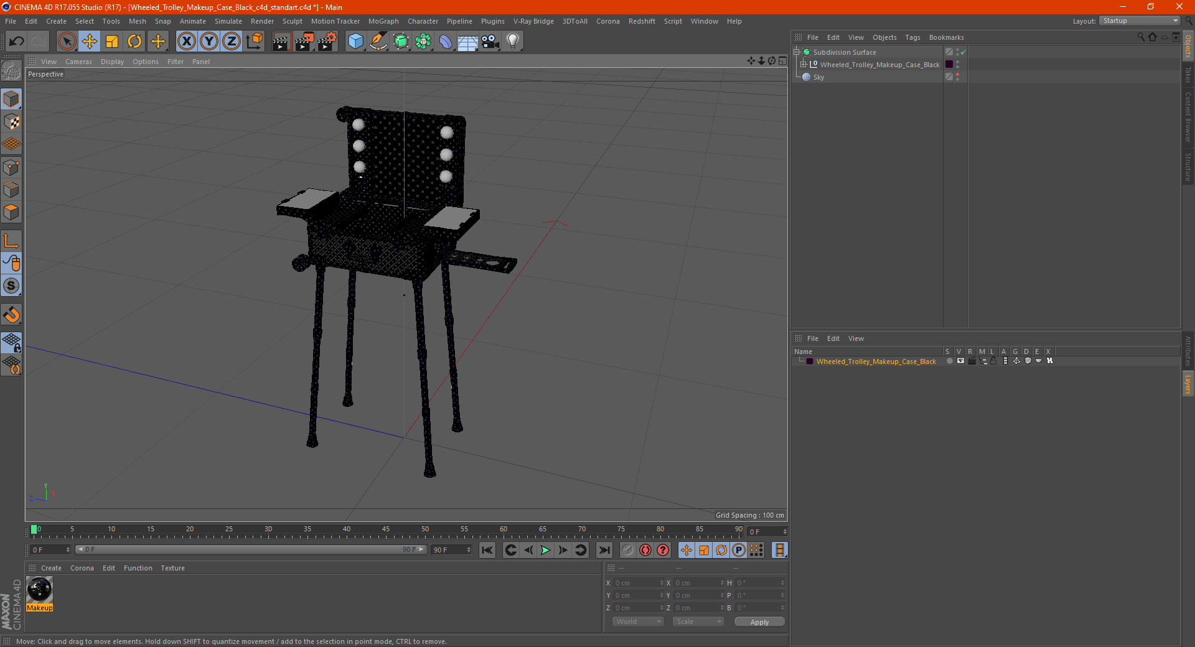Toggle Z axis lock
The image size is (1195, 647).
pos(232,42)
